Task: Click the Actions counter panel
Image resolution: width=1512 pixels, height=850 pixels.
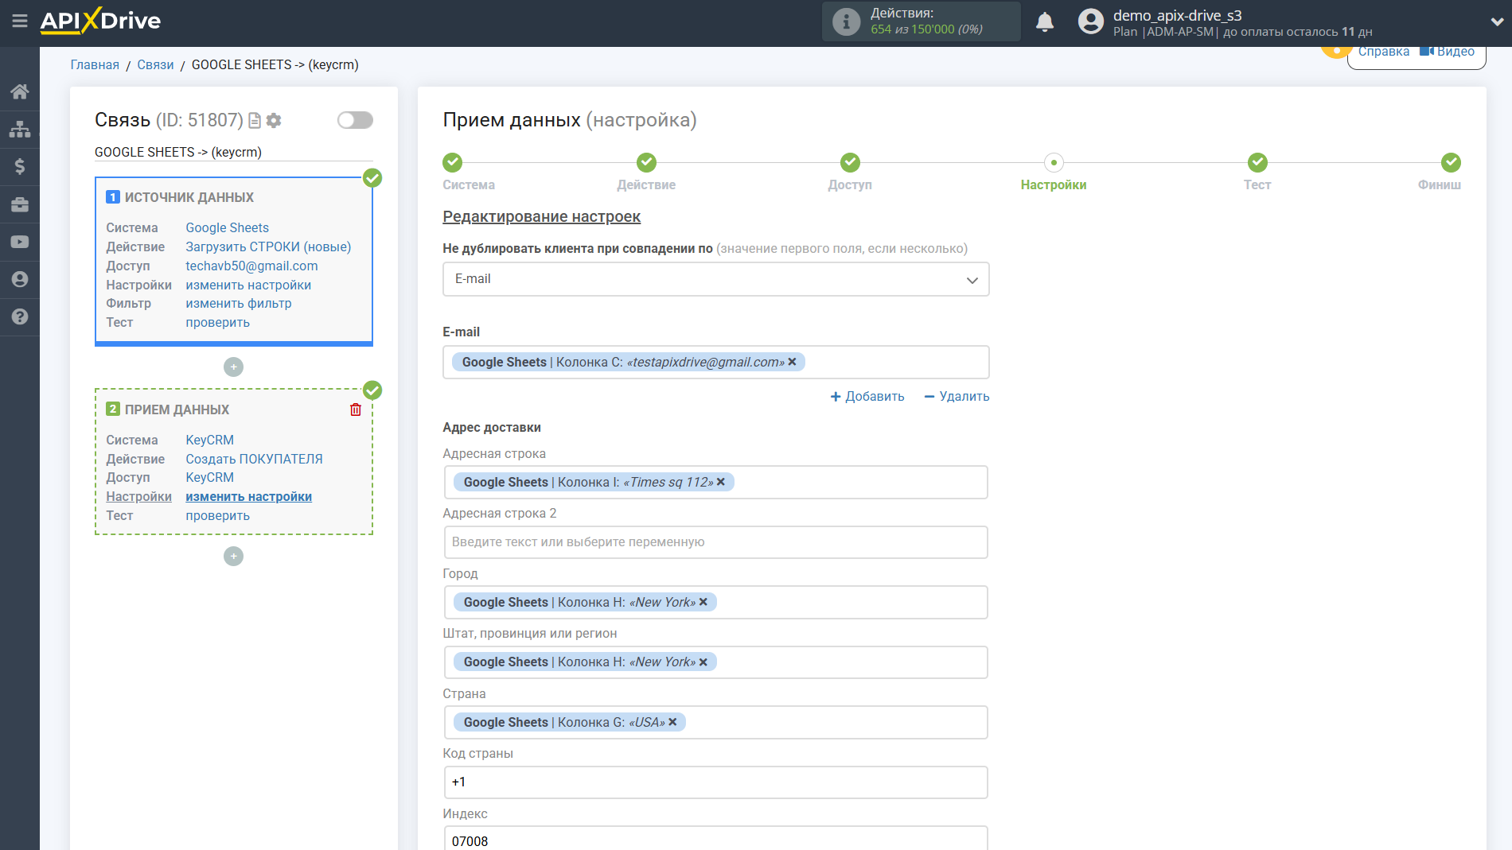Action: click(921, 21)
